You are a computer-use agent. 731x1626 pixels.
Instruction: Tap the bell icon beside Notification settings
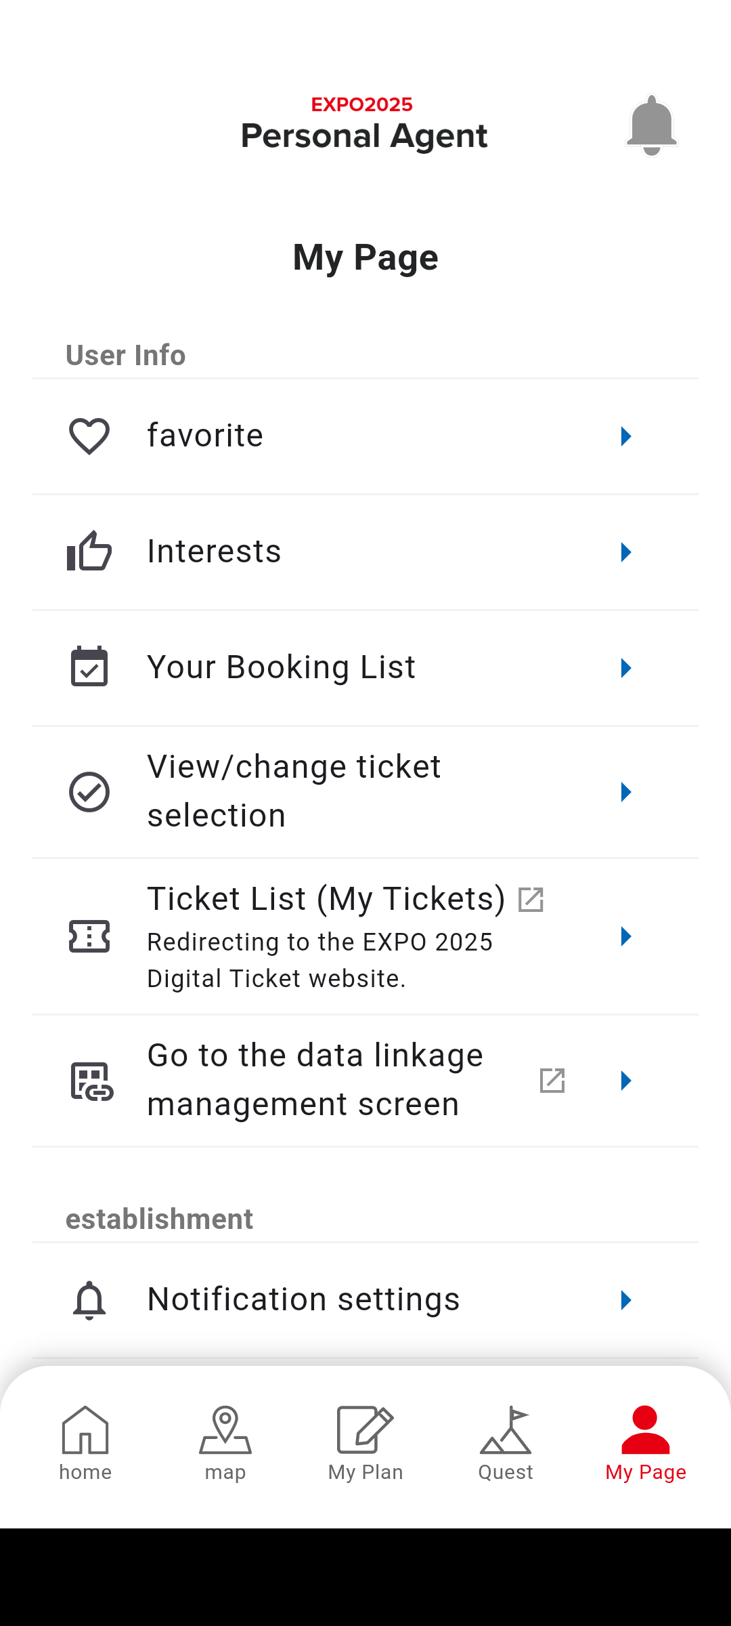click(x=89, y=1300)
